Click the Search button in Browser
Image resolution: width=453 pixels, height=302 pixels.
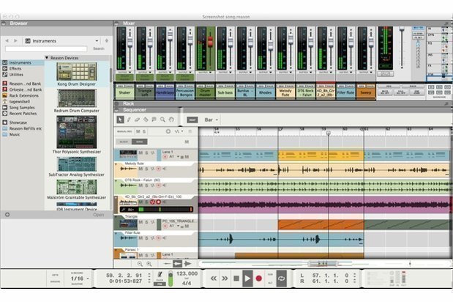[x=99, y=48]
